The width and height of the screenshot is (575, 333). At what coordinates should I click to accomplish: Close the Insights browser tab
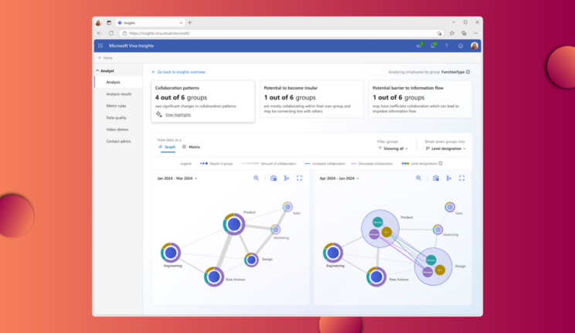point(181,22)
